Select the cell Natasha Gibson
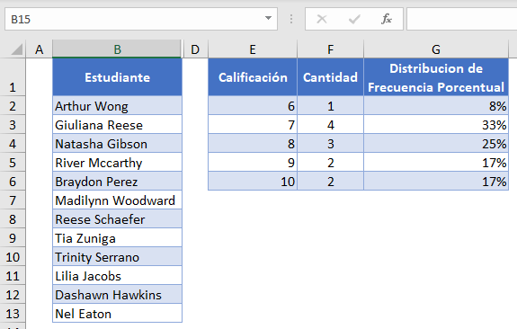Viewport: 517px width, 329px height. coord(117,144)
